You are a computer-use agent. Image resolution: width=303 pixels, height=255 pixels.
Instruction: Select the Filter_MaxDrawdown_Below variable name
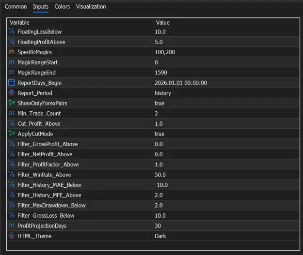point(51,206)
